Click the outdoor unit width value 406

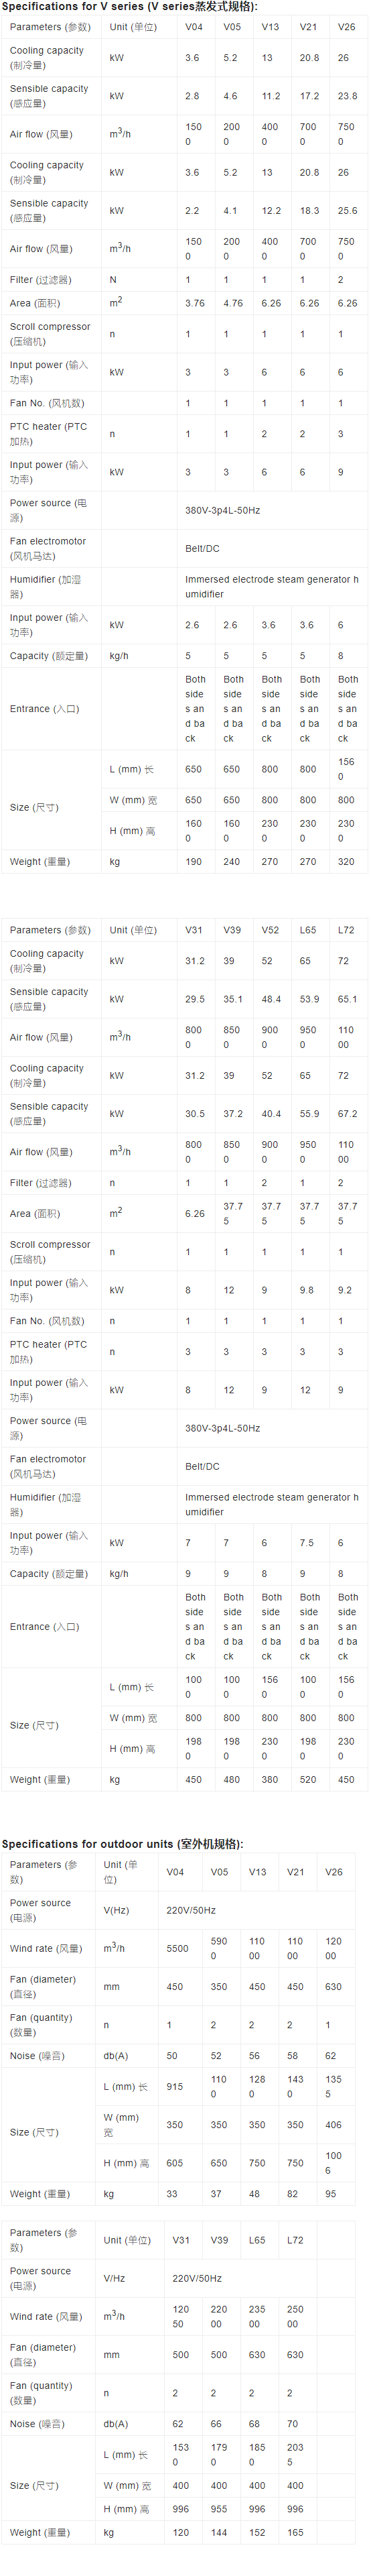pos(333,2125)
